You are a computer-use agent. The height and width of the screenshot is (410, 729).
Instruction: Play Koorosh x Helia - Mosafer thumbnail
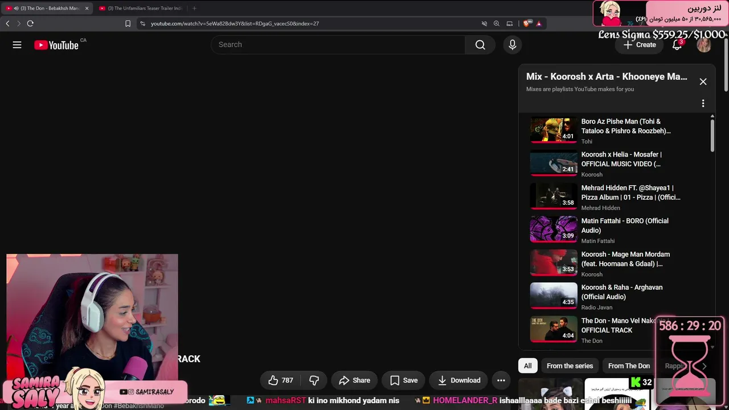pyautogui.click(x=554, y=163)
